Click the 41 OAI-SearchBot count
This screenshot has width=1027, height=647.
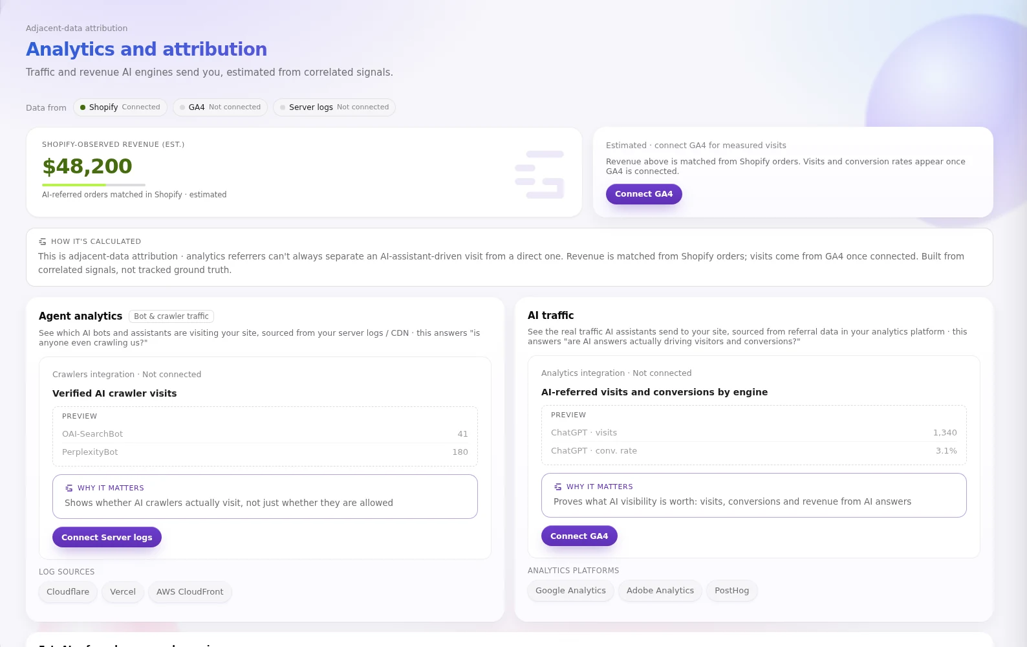(x=462, y=434)
